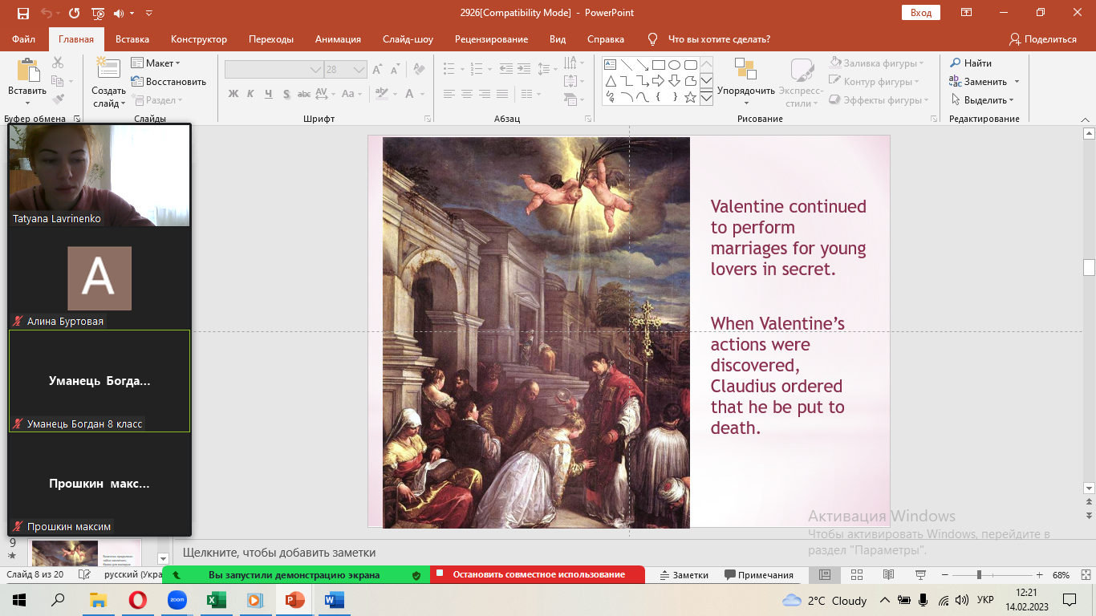Open the Макет layout dropdown
Image resolution: width=1096 pixels, height=616 pixels.
pos(156,63)
